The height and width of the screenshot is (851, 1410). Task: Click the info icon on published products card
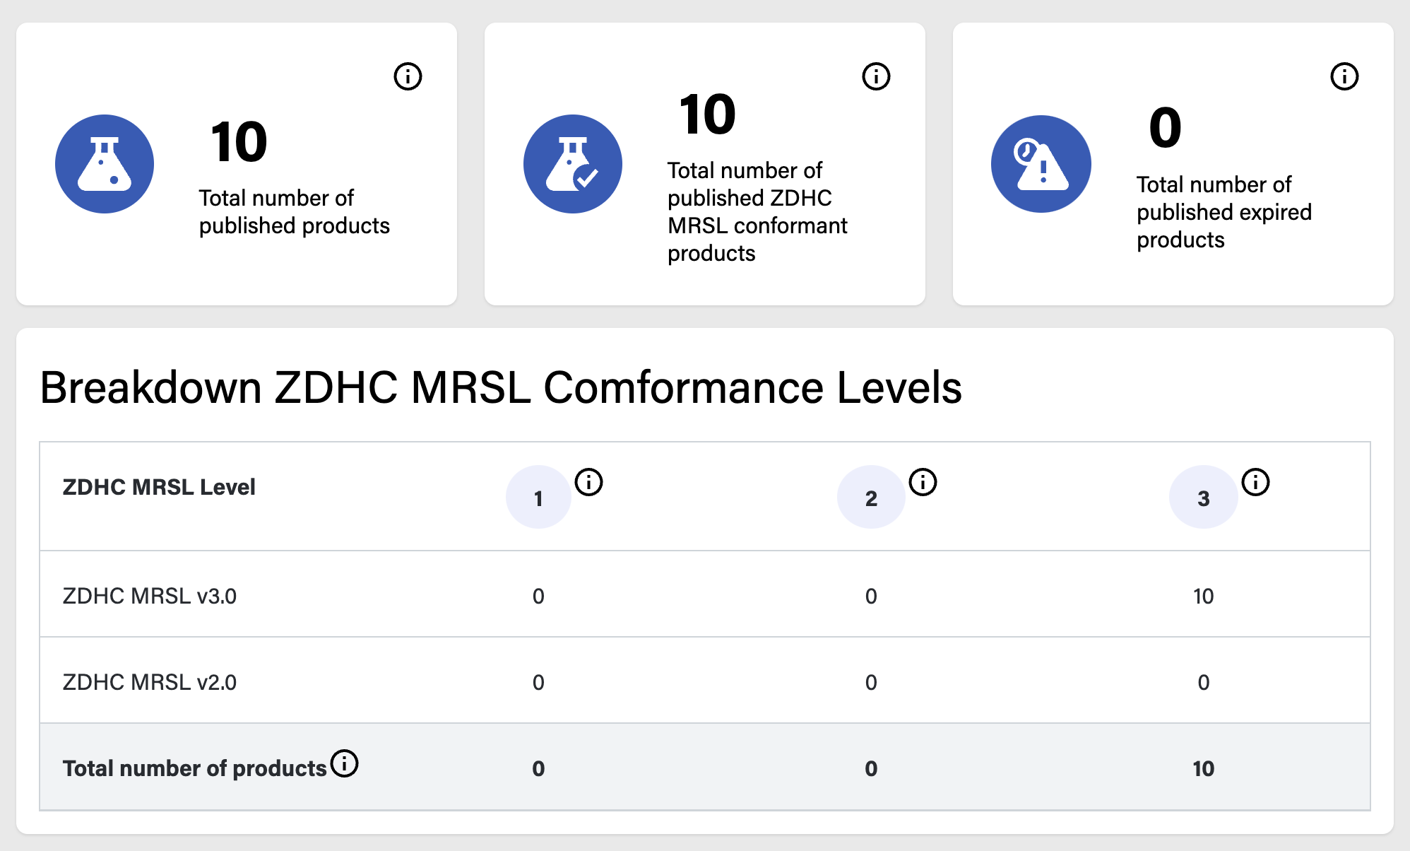coord(408,76)
